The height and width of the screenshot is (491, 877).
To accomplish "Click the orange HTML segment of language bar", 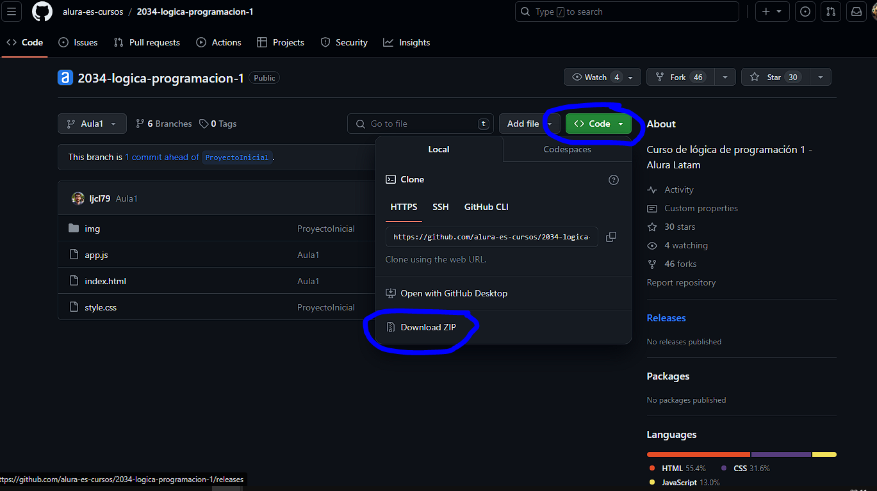I will click(x=698, y=455).
